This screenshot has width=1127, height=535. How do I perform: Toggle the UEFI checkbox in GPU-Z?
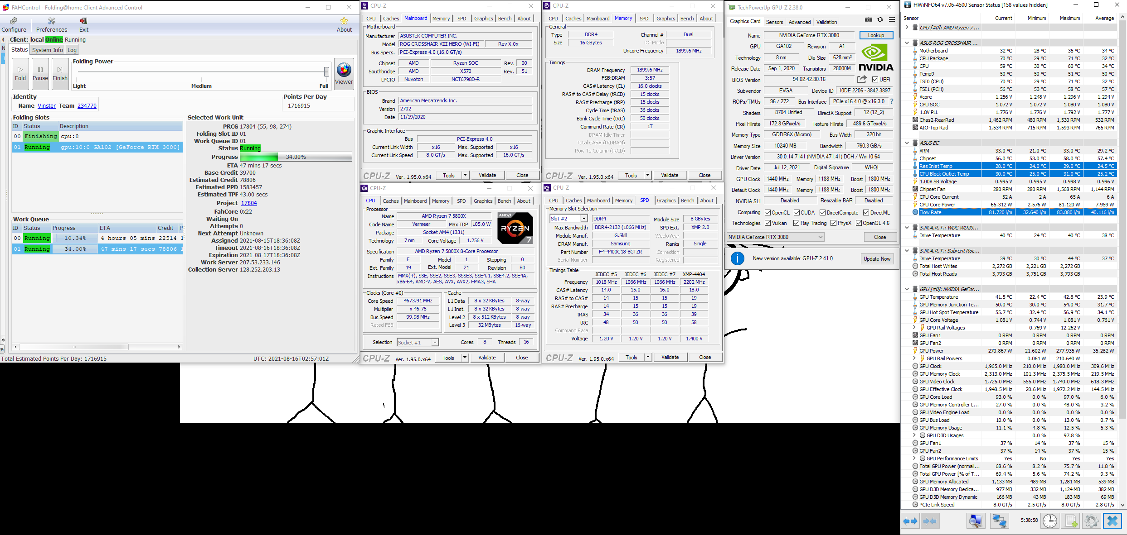(875, 80)
